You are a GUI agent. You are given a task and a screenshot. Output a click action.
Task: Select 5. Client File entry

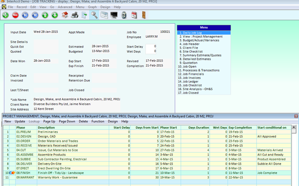[x=204, y=48]
